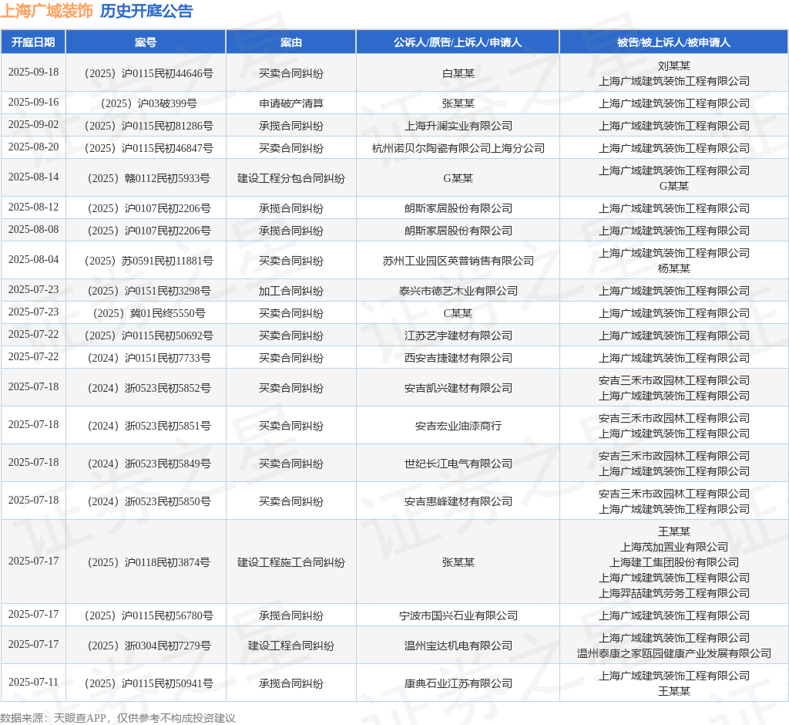Select case number 赣0112民初5933号
Screen dimensions: 789x725
pos(149,178)
